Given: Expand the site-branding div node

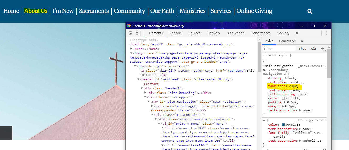Looking at the screenshot, I should pyautogui.click(x=145, y=93).
